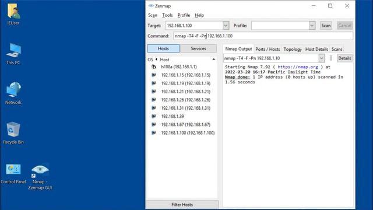Click the Zenmap eye icon in the title bar
373x210 pixels.
(x=151, y=6)
